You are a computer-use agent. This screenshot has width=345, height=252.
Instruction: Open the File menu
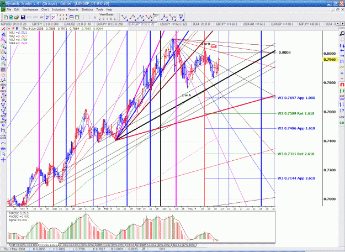pyautogui.click(x=9, y=9)
